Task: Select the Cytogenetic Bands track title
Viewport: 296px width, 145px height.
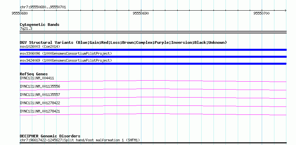Action: (x=40, y=25)
